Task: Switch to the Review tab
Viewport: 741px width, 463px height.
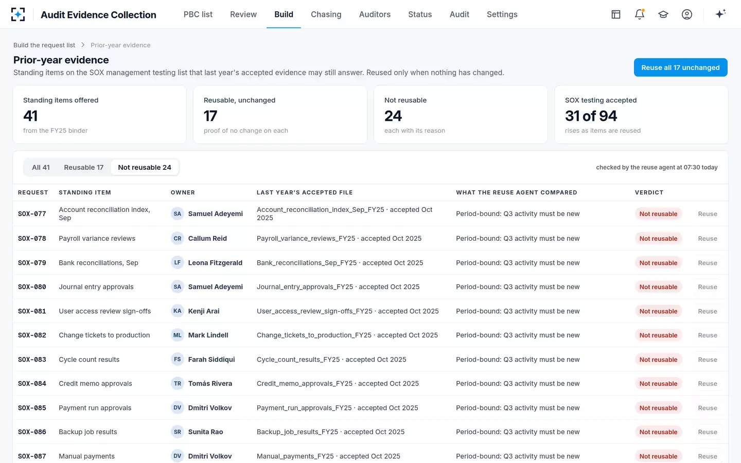Action: (243, 14)
